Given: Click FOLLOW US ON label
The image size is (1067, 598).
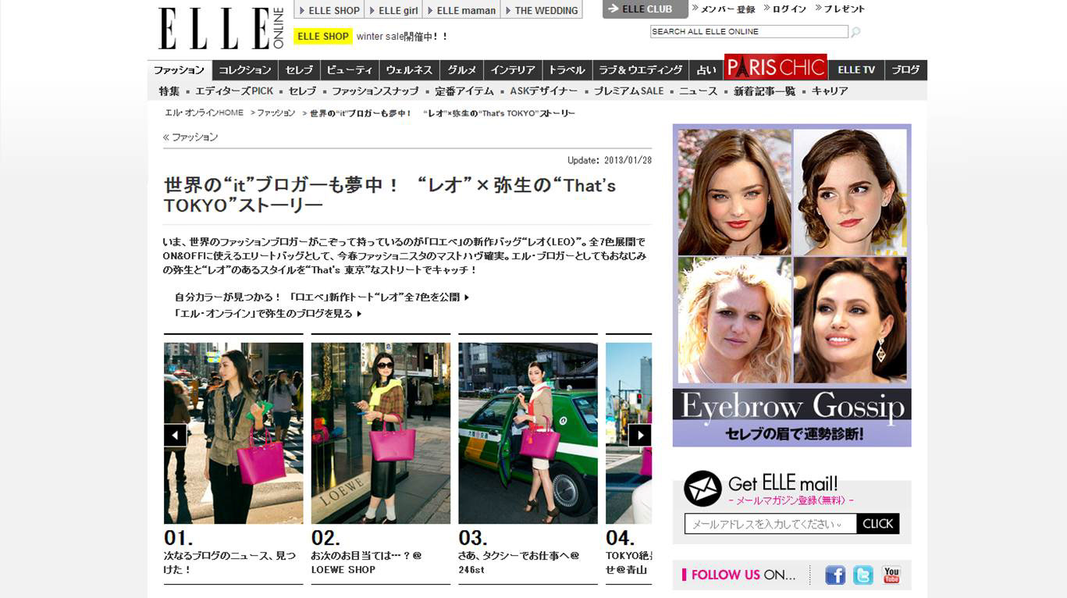Looking at the screenshot, I should [739, 575].
